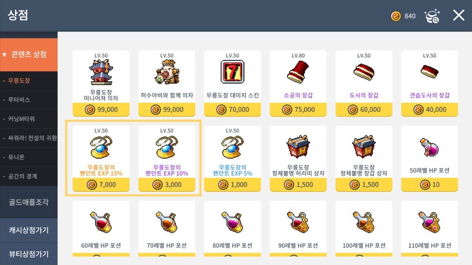
Task: Select the 무릉도장 대미지 스킨 icon
Action: pyautogui.click(x=233, y=72)
